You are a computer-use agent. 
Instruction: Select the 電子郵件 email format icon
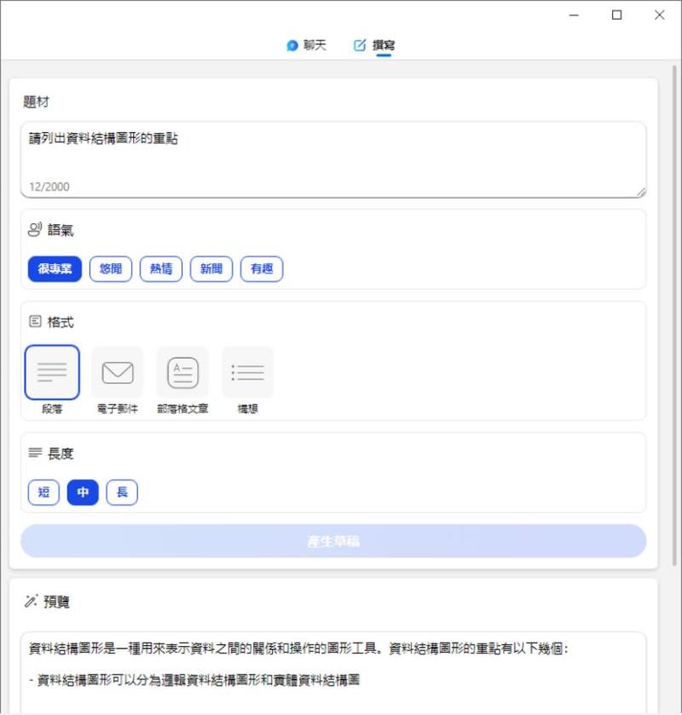point(118,372)
